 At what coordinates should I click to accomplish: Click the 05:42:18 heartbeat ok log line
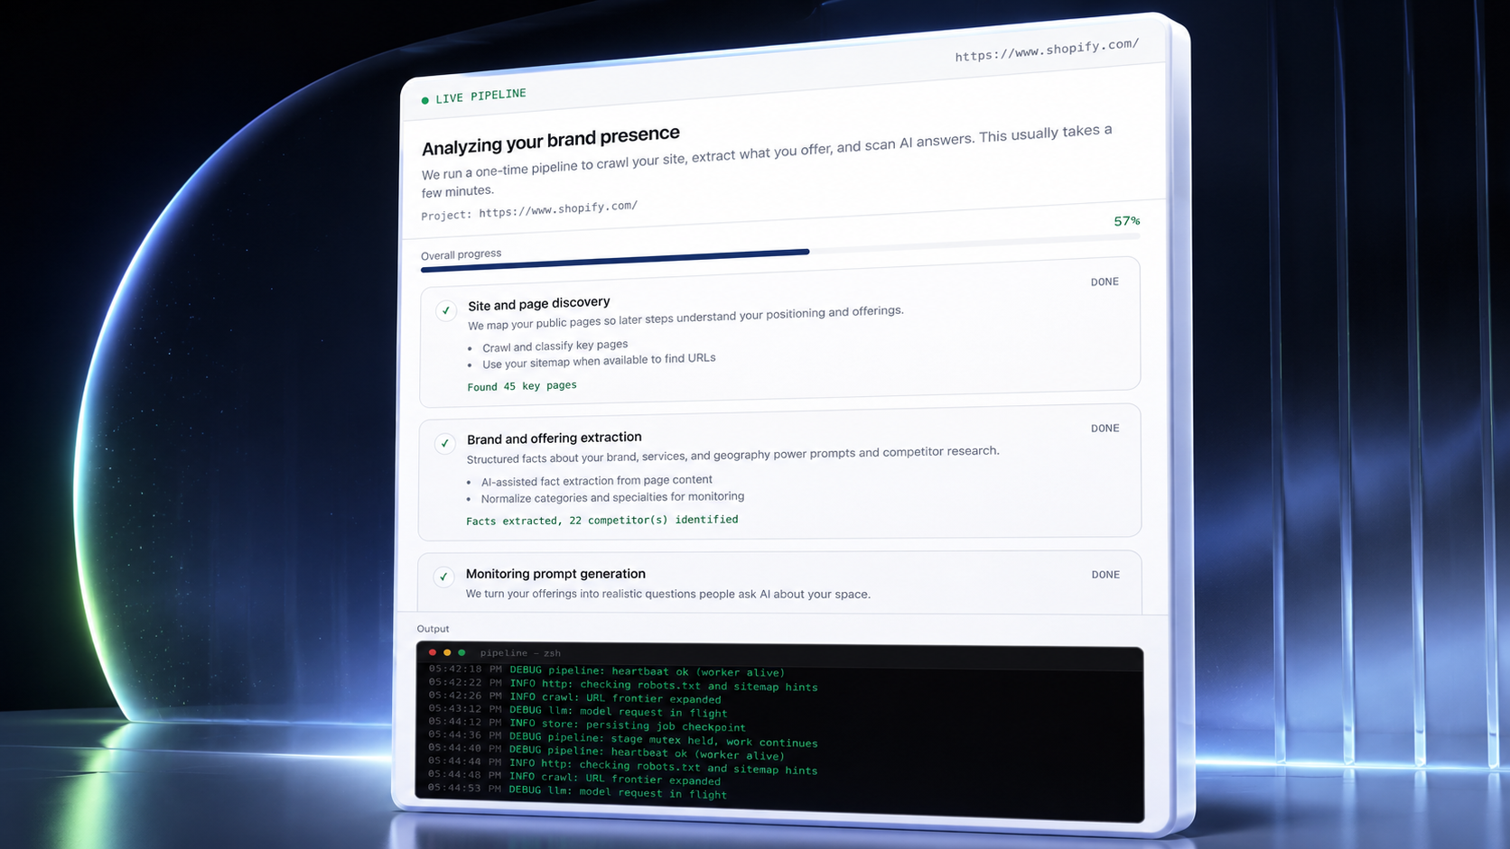click(x=606, y=670)
